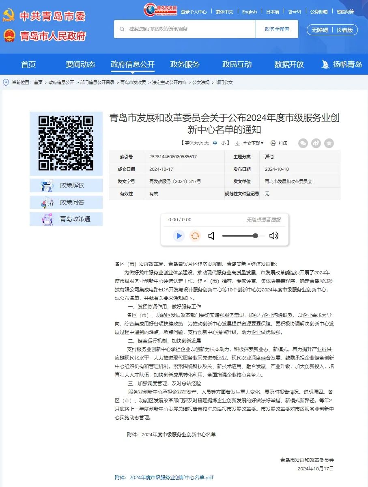Switch language to 한국어
The width and height of the screenshot is (368, 487).
point(295,12)
